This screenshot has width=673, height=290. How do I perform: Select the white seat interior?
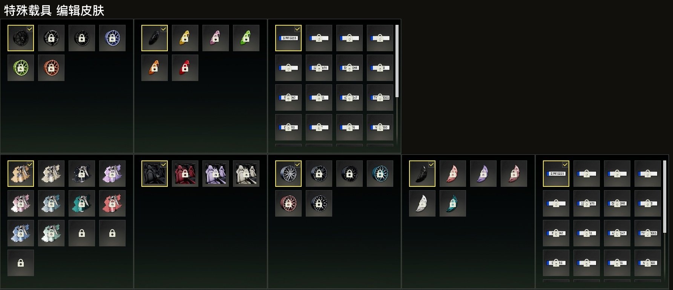[246, 174]
